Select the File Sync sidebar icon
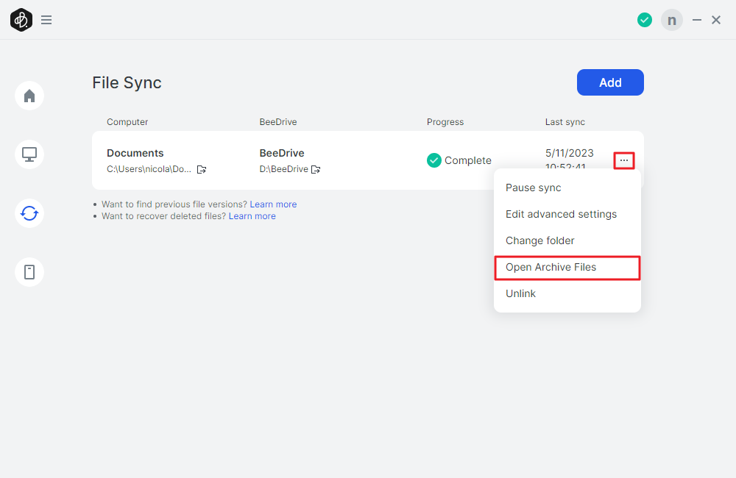Image resolution: width=736 pixels, height=478 pixels. [x=29, y=213]
